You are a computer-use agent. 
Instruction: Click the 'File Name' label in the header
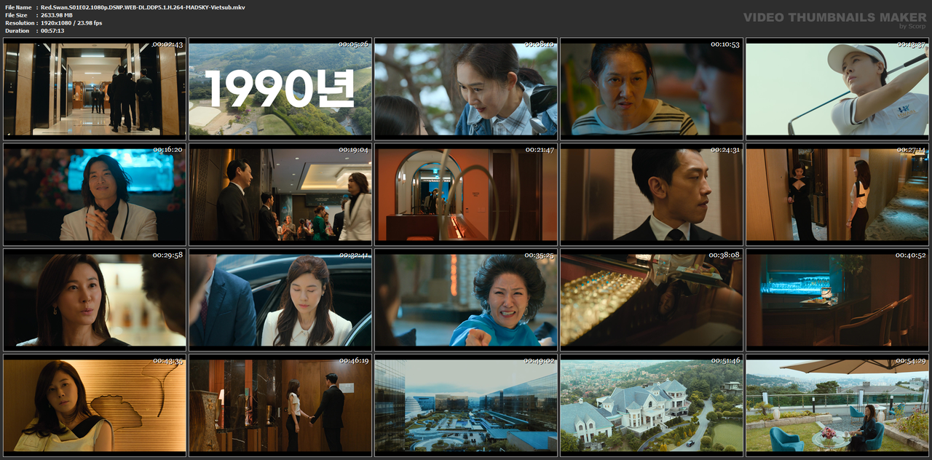point(17,7)
